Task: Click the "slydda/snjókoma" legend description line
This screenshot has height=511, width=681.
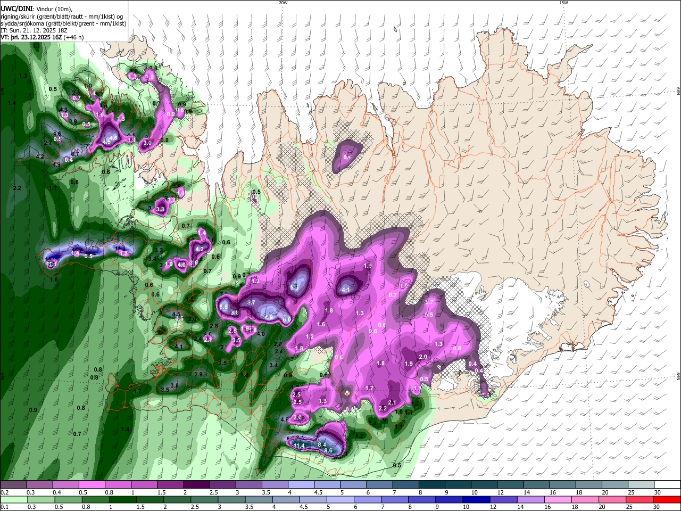Action: [x=63, y=23]
